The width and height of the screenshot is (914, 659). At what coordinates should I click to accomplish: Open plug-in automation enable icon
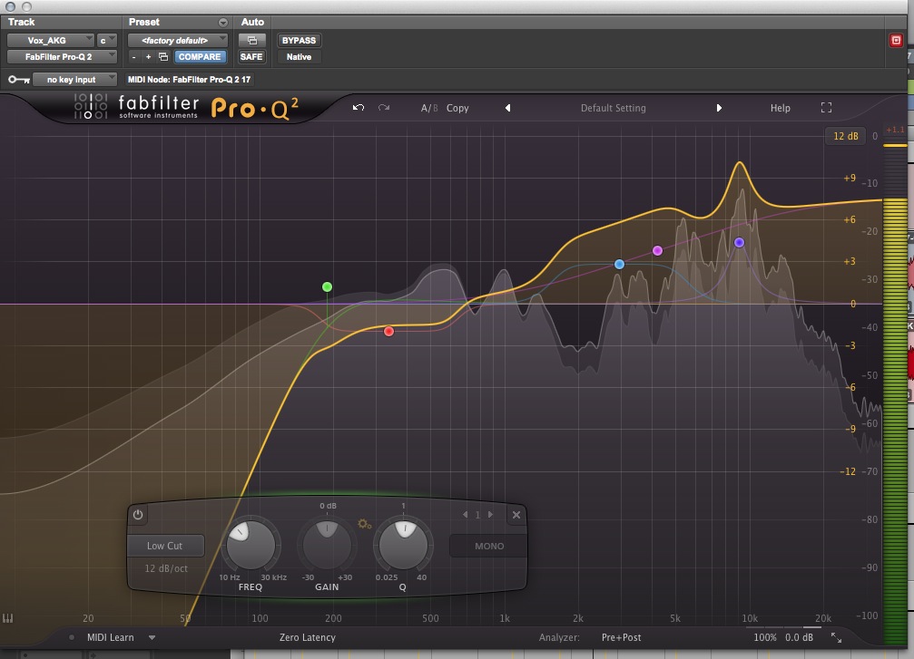point(251,40)
